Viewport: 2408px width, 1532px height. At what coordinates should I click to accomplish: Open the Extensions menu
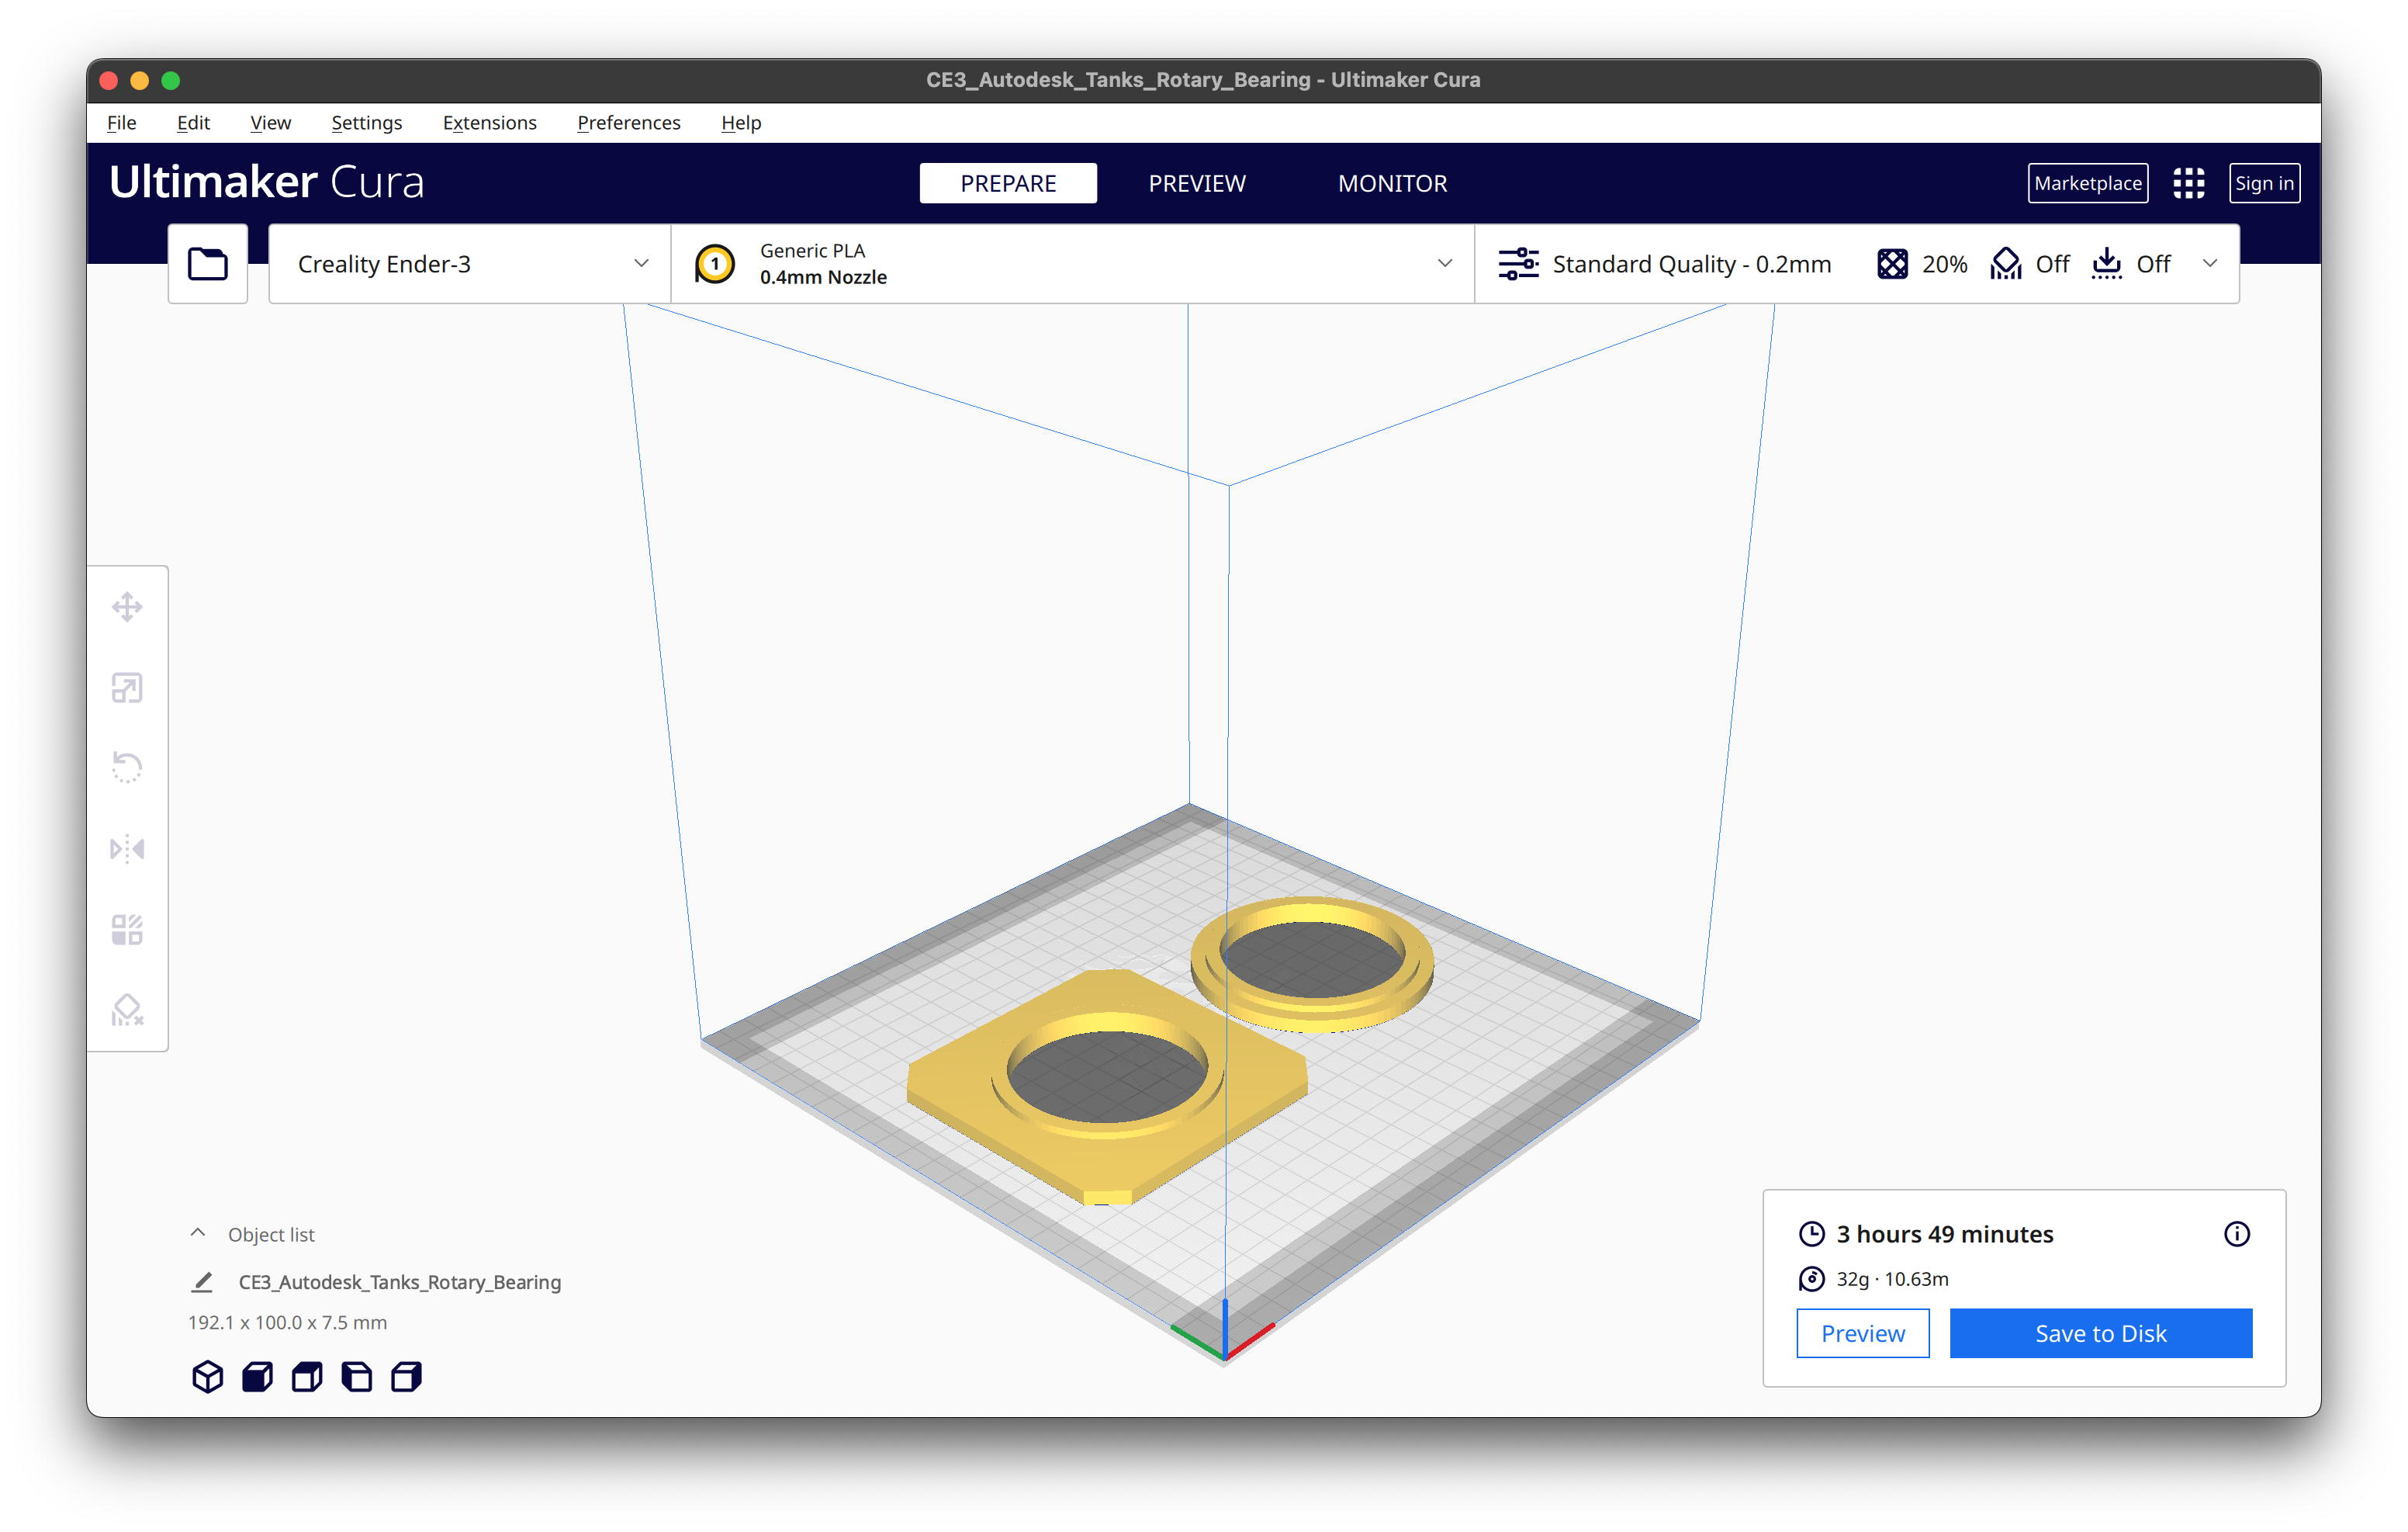click(x=489, y=123)
